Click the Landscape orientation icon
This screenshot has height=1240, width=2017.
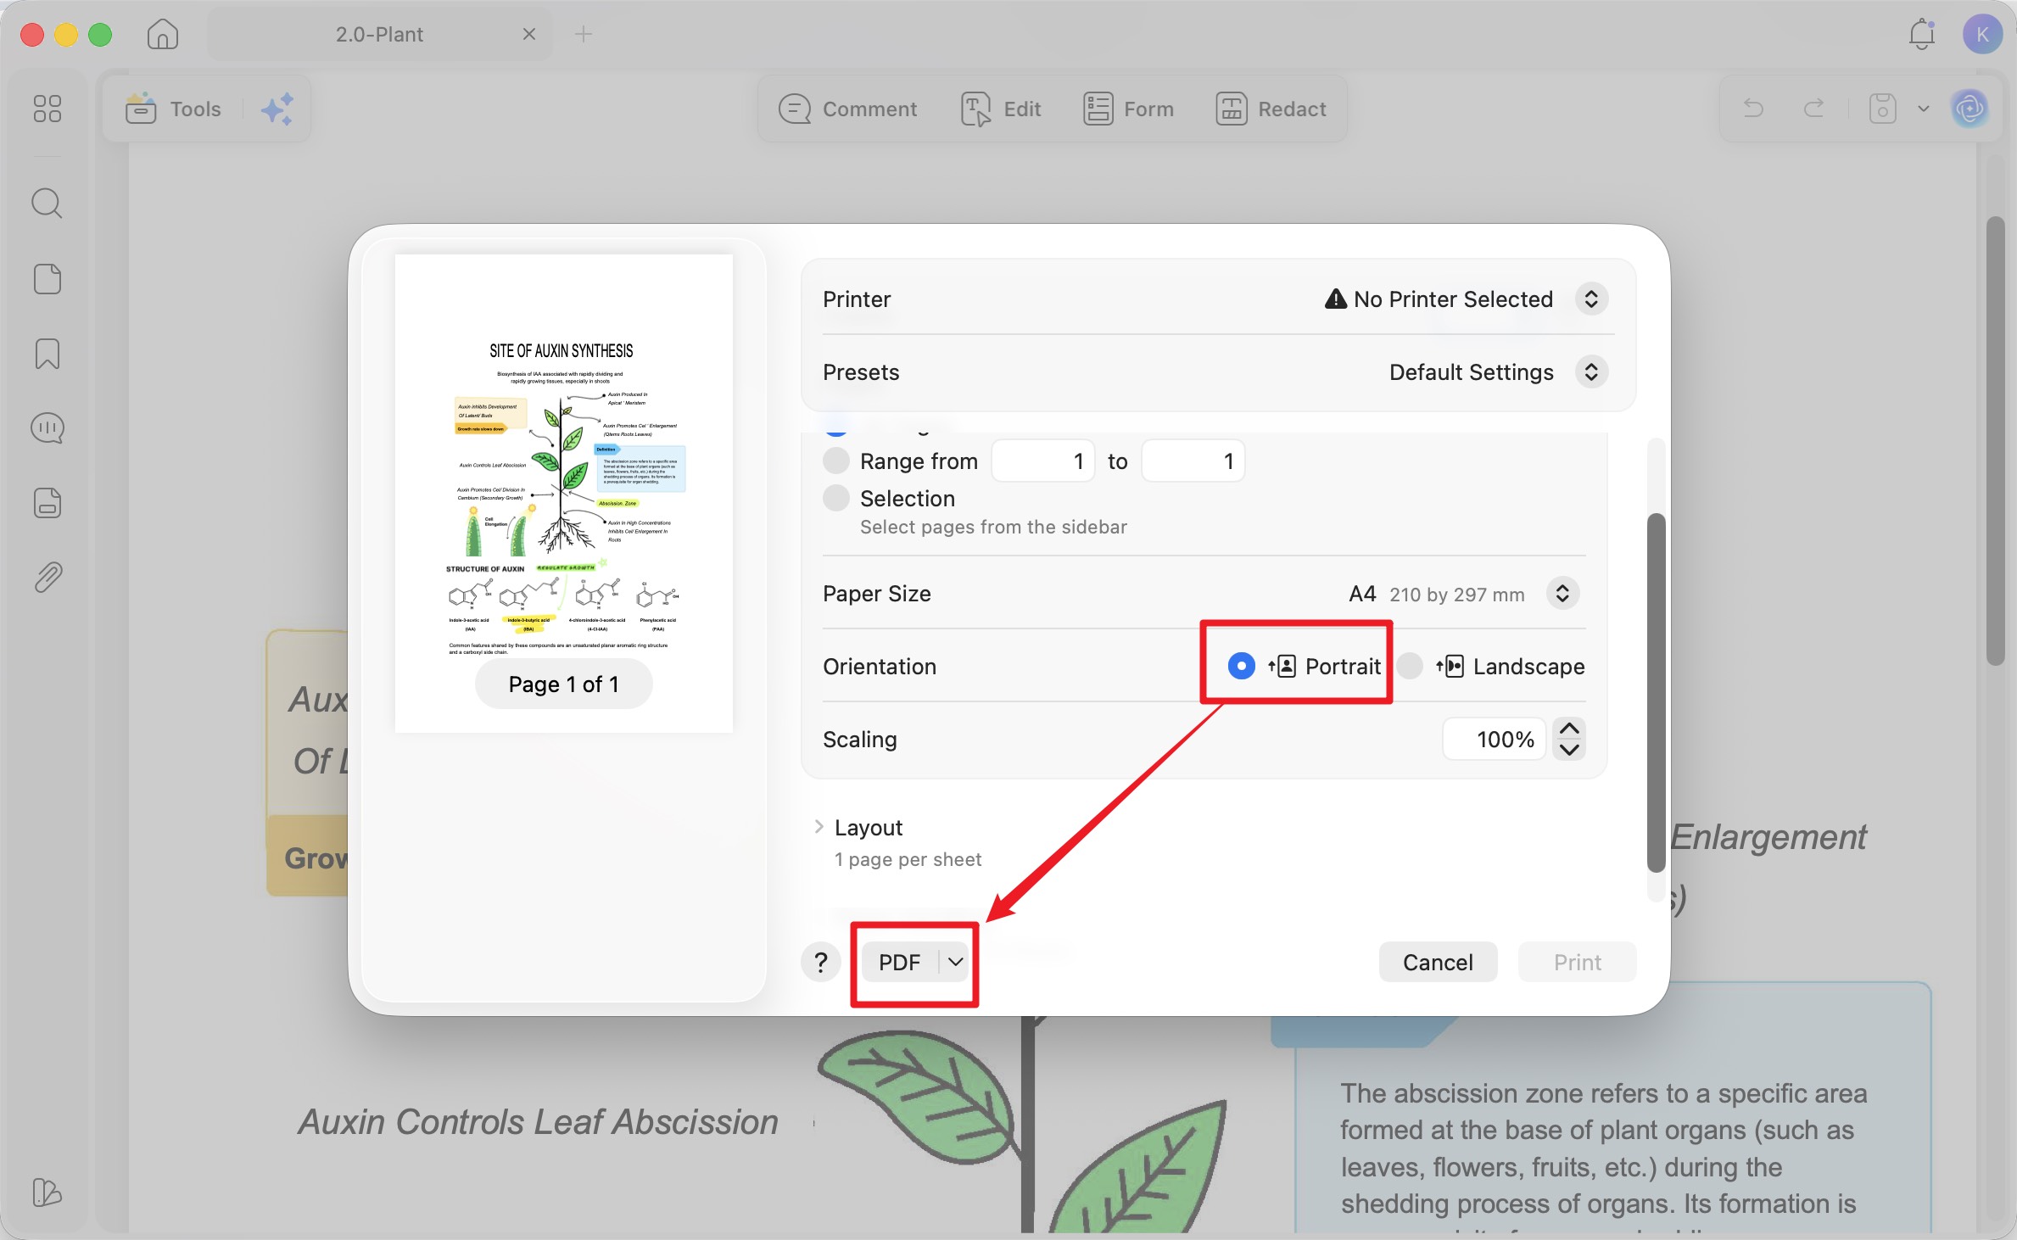(1450, 666)
